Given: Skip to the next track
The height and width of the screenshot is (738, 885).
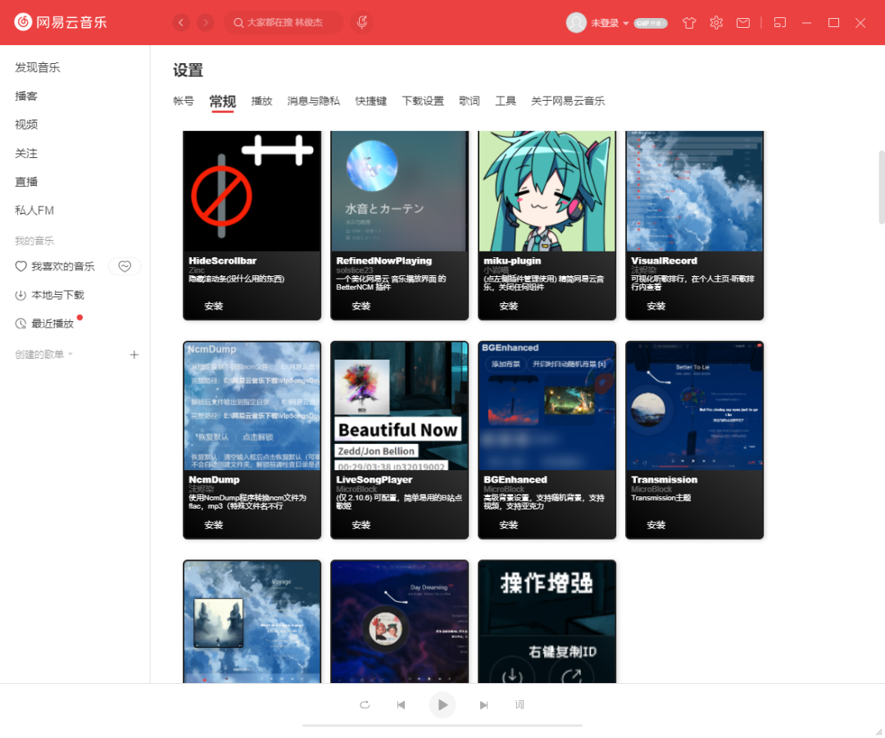Looking at the screenshot, I should 483,704.
